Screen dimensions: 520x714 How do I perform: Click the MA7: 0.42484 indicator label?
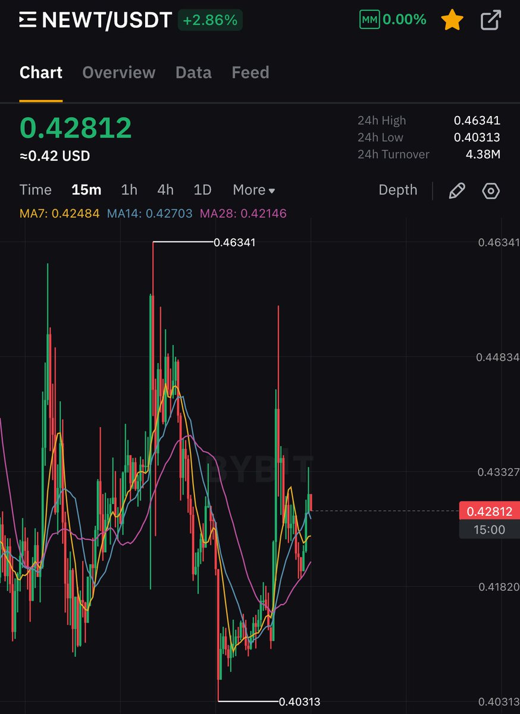(x=59, y=213)
